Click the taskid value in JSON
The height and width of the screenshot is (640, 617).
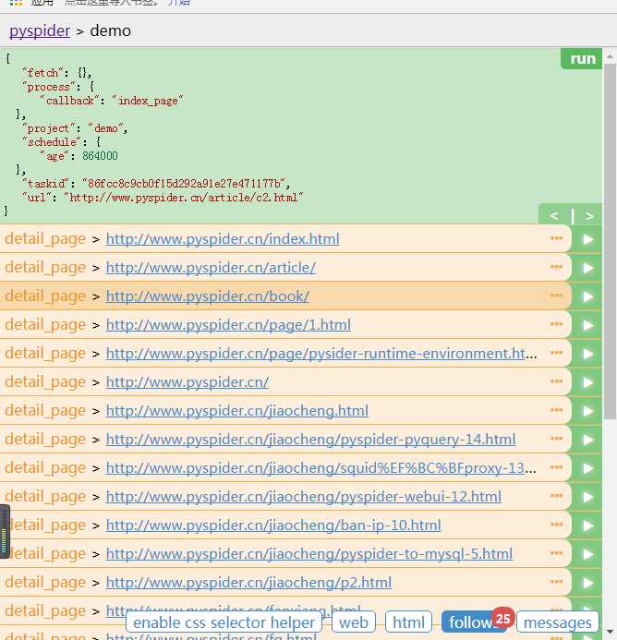pyautogui.click(x=185, y=184)
